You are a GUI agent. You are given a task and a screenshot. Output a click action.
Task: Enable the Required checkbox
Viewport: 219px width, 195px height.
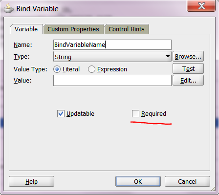[x=135, y=113]
